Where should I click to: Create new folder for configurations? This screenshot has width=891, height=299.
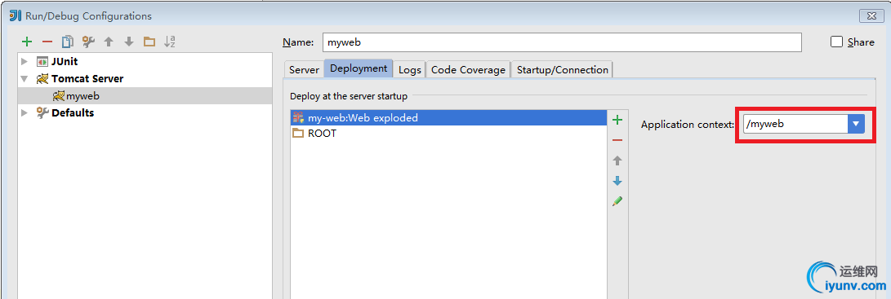tap(149, 42)
